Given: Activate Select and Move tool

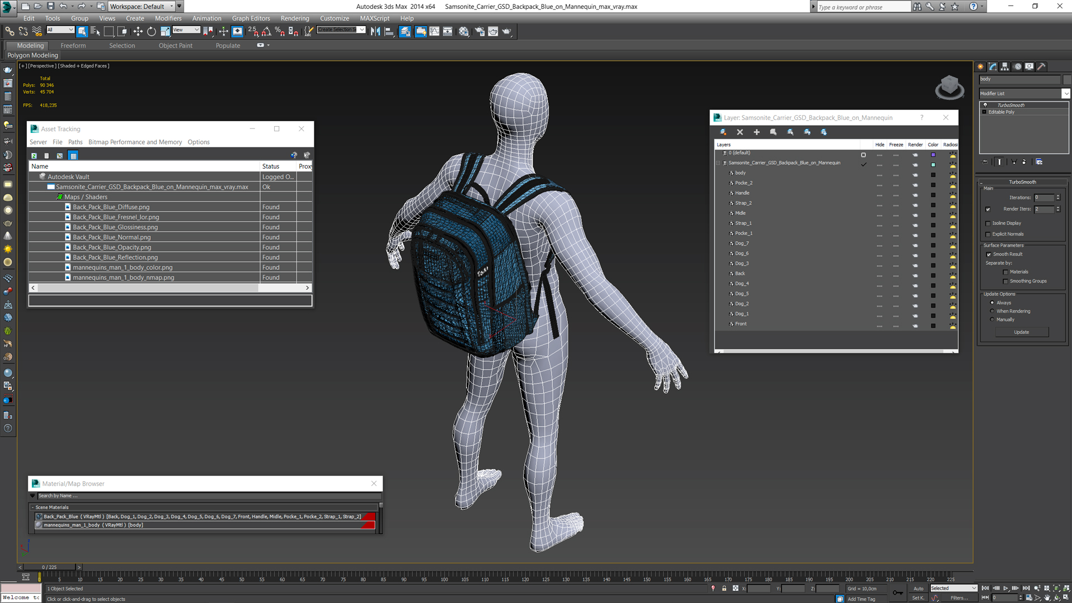Looking at the screenshot, I should (x=138, y=31).
